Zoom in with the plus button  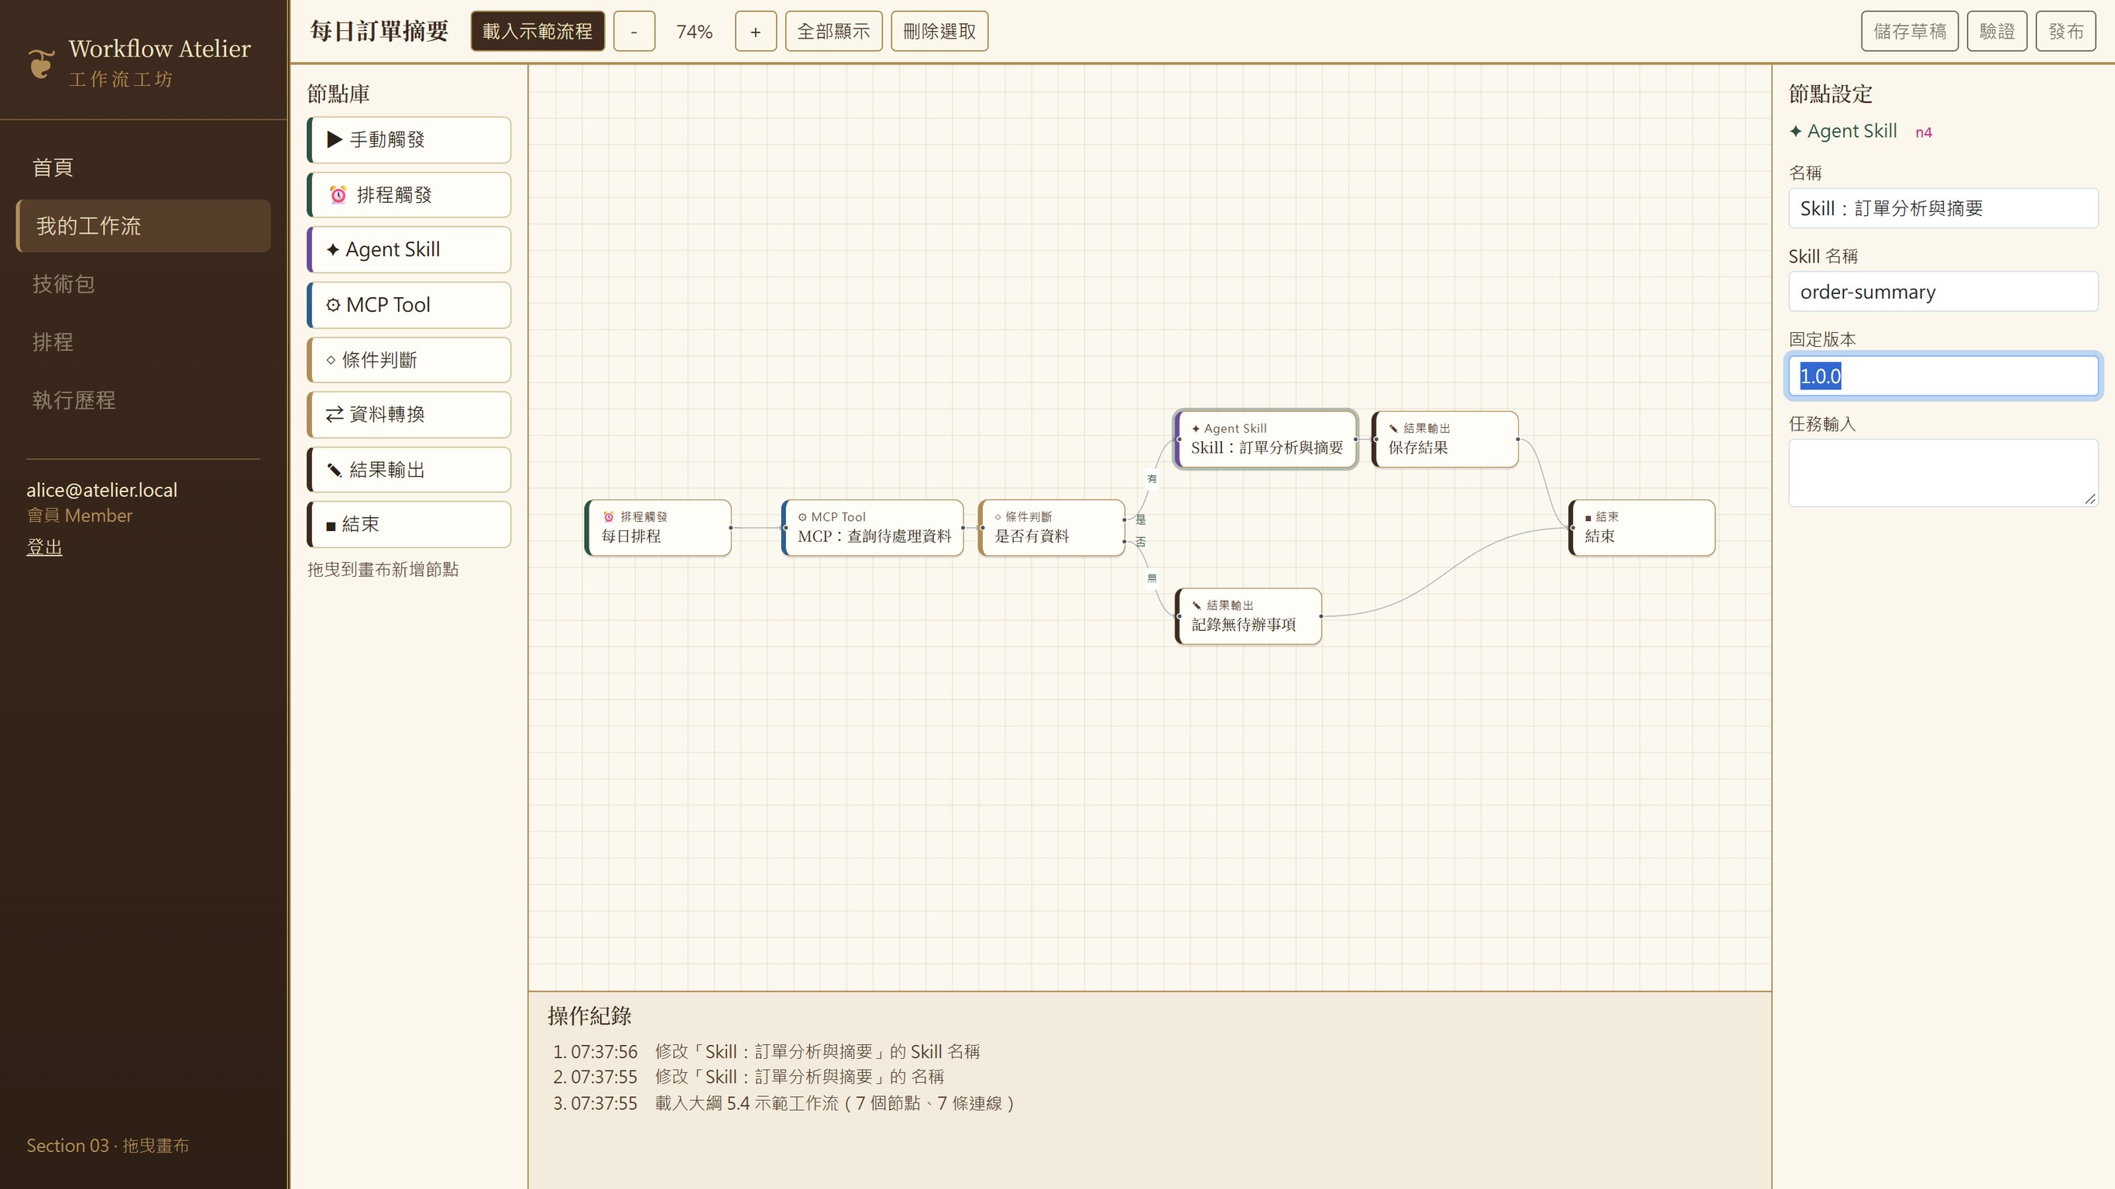(x=755, y=31)
